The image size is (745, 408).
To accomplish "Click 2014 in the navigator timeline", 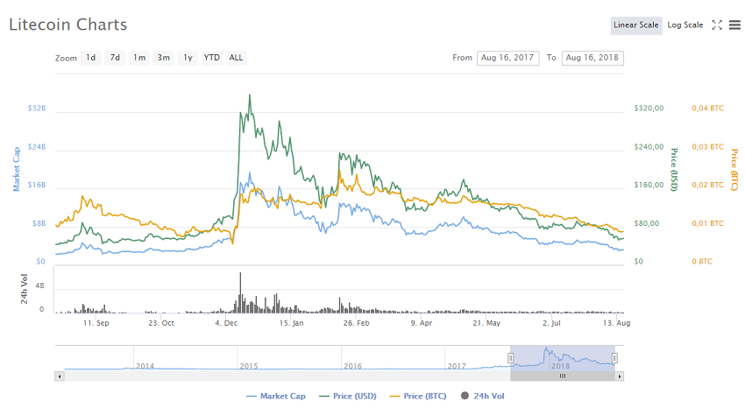I will (145, 366).
